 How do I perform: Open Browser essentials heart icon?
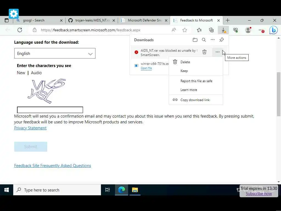[x=235, y=30]
